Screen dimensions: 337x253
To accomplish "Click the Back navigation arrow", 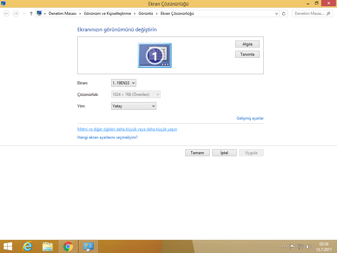I will point(7,14).
